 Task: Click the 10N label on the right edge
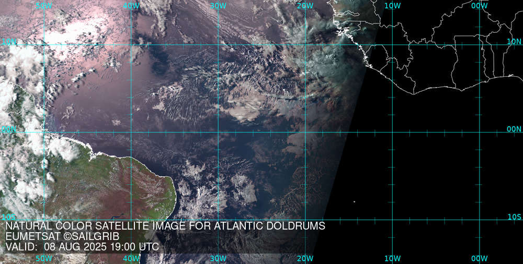514,41
